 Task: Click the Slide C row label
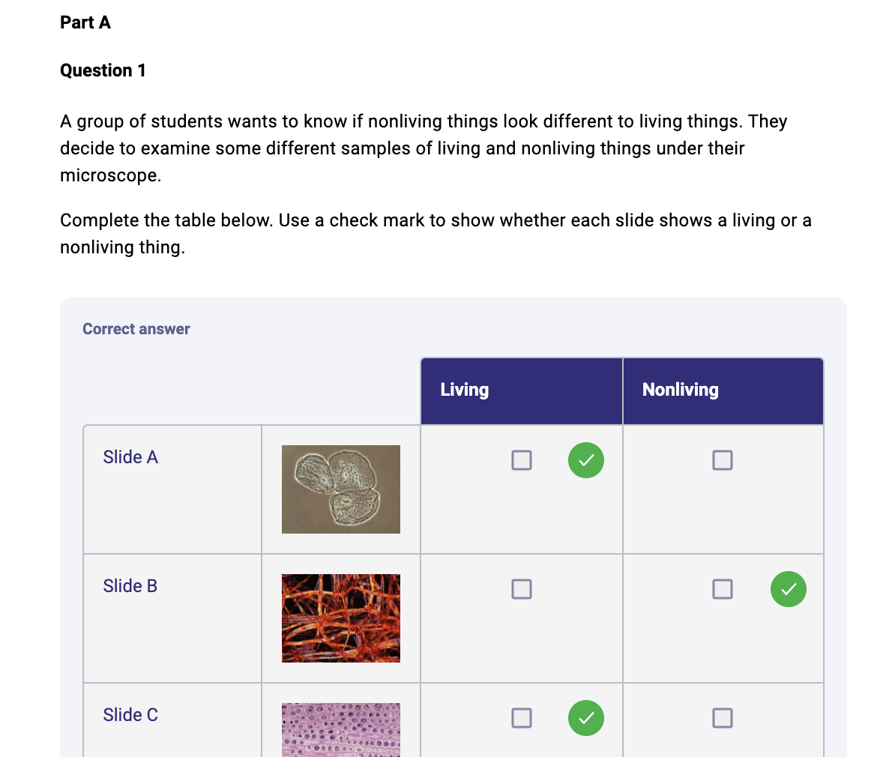pyautogui.click(x=130, y=715)
